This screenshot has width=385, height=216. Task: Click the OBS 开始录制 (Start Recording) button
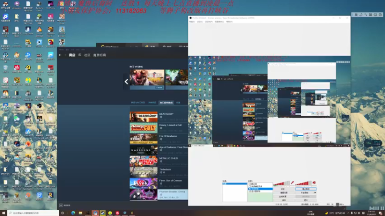(305, 193)
